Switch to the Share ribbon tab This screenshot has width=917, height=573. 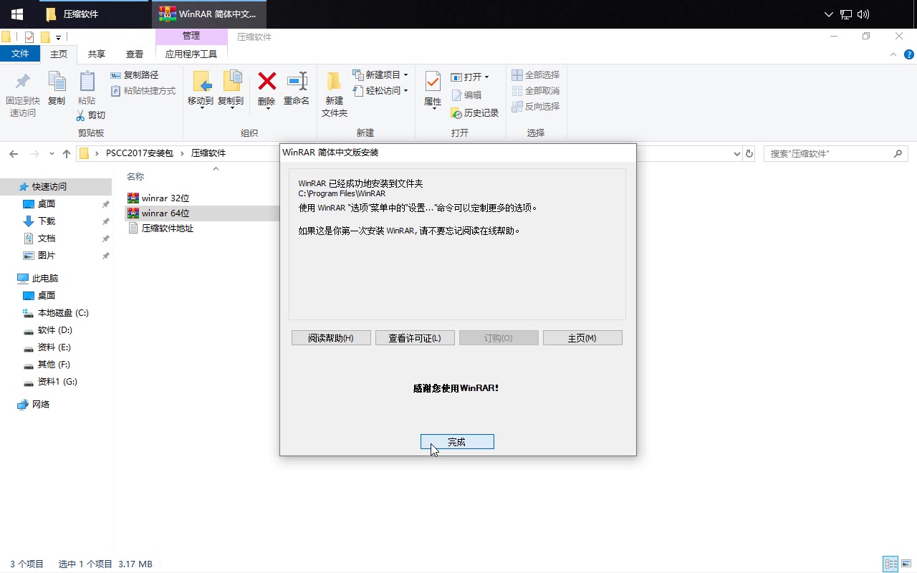[x=97, y=54]
